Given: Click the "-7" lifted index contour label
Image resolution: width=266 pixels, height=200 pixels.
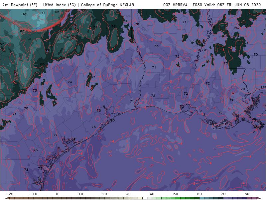Looking at the screenshot, I should click(46, 40).
